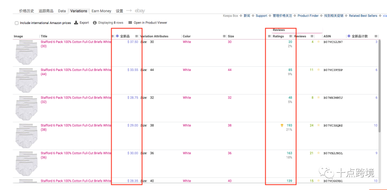Click the trophy icon beside 193 ratings
The height and width of the screenshot is (190, 387).
tap(282, 125)
